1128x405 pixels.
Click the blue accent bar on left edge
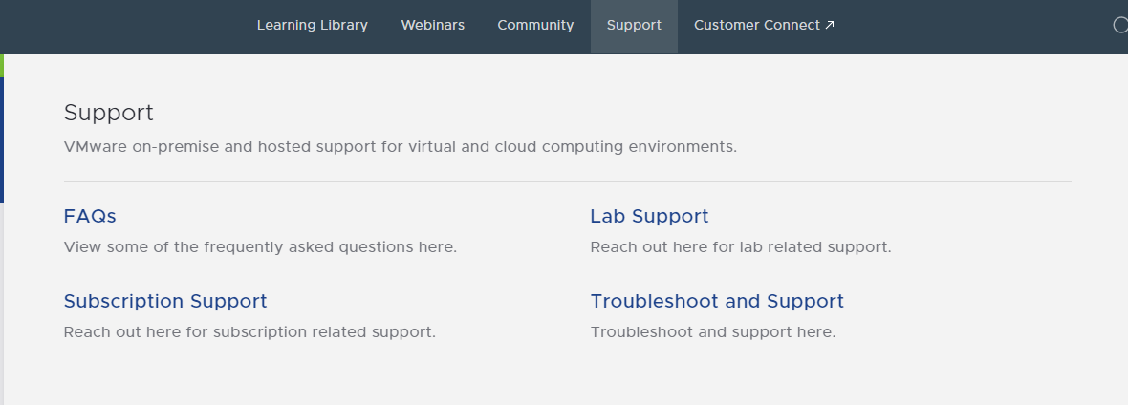(x=2, y=140)
